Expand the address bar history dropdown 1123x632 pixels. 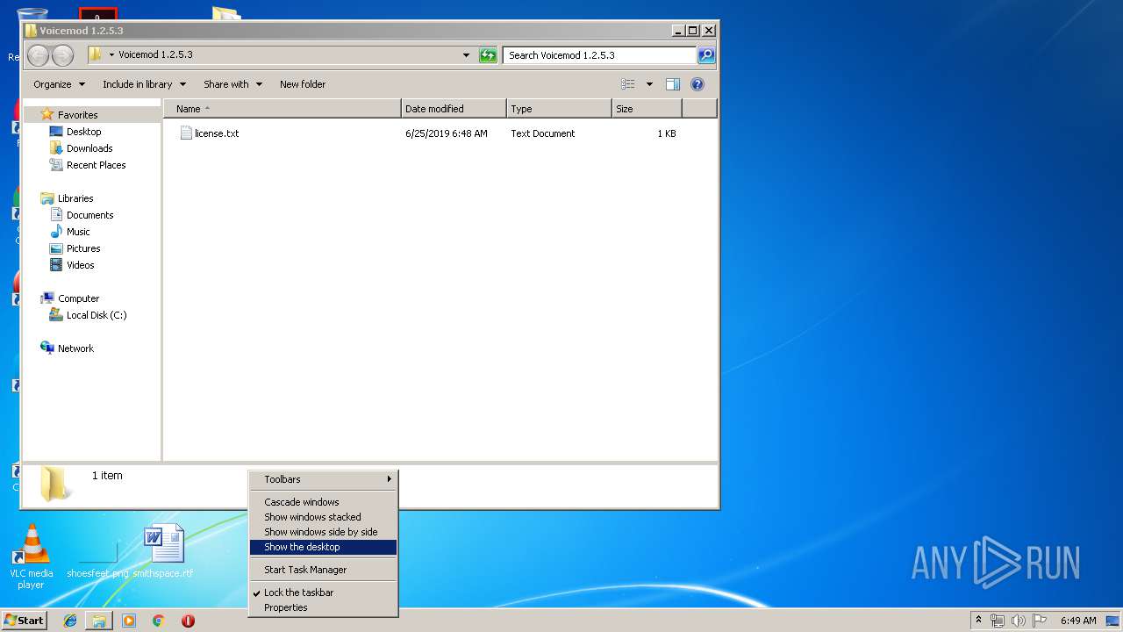(x=466, y=55)
